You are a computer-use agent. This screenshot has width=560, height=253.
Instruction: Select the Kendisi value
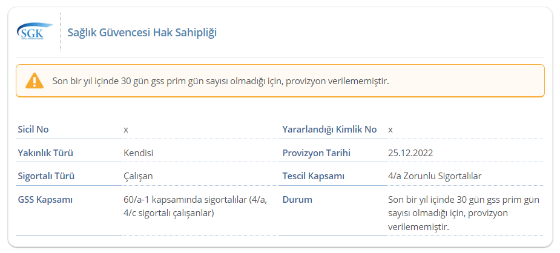139,153
